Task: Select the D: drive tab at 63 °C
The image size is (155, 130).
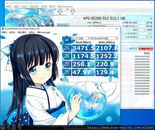Action: pos(60,12)
